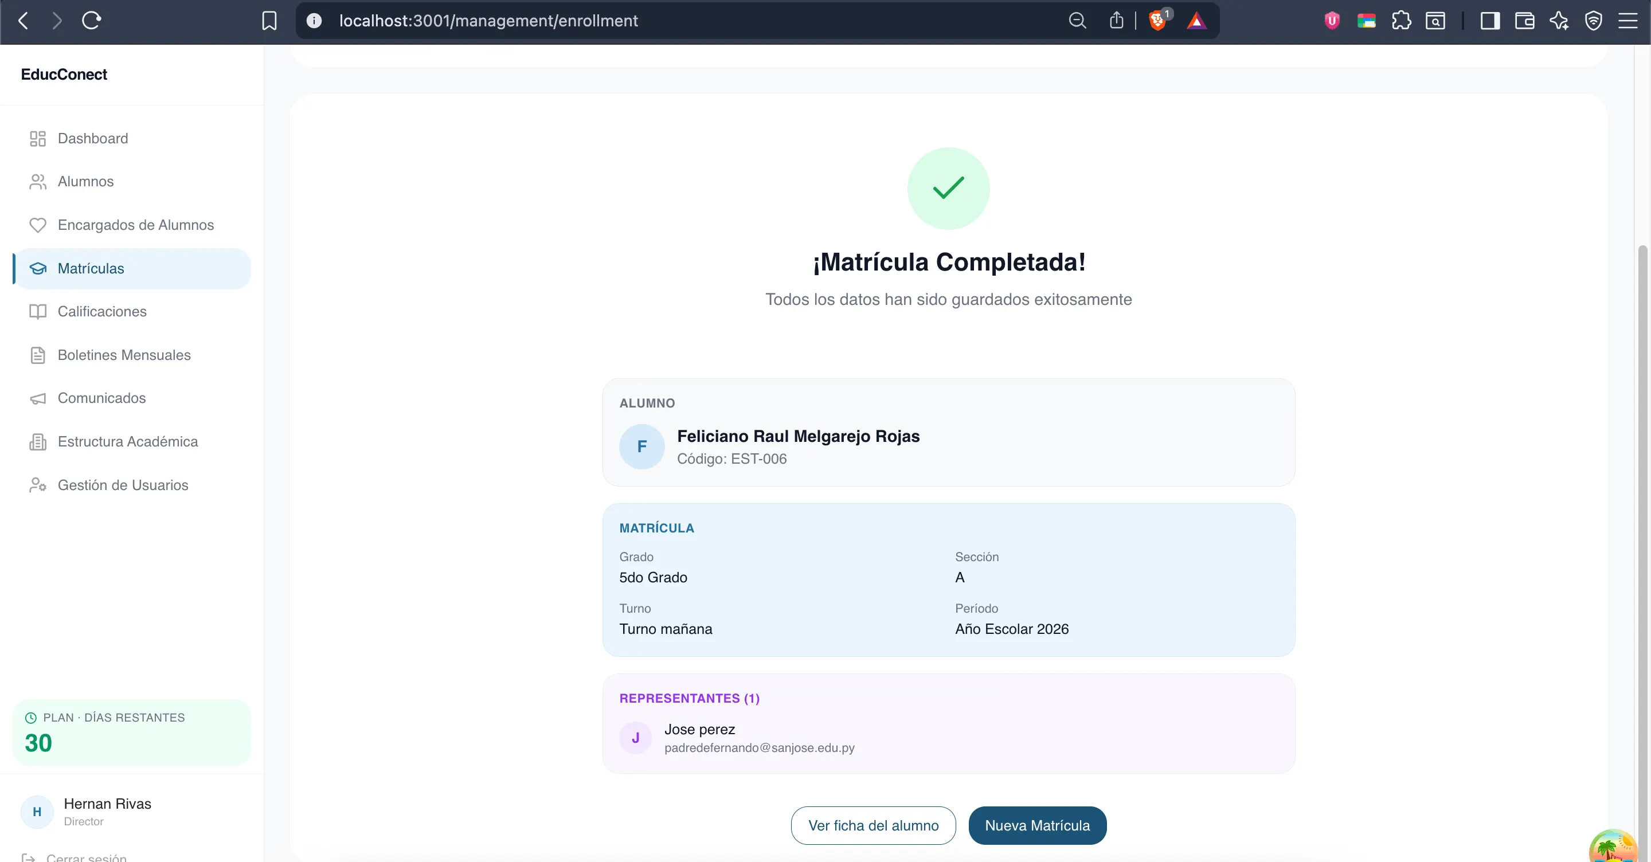
Task: Click the Alumnos people icon
Action: click(x=38, y=182)
